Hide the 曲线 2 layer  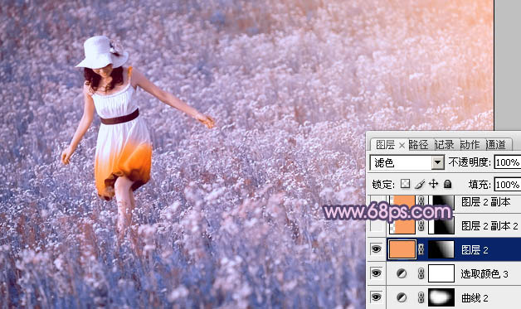pos(376,297)
